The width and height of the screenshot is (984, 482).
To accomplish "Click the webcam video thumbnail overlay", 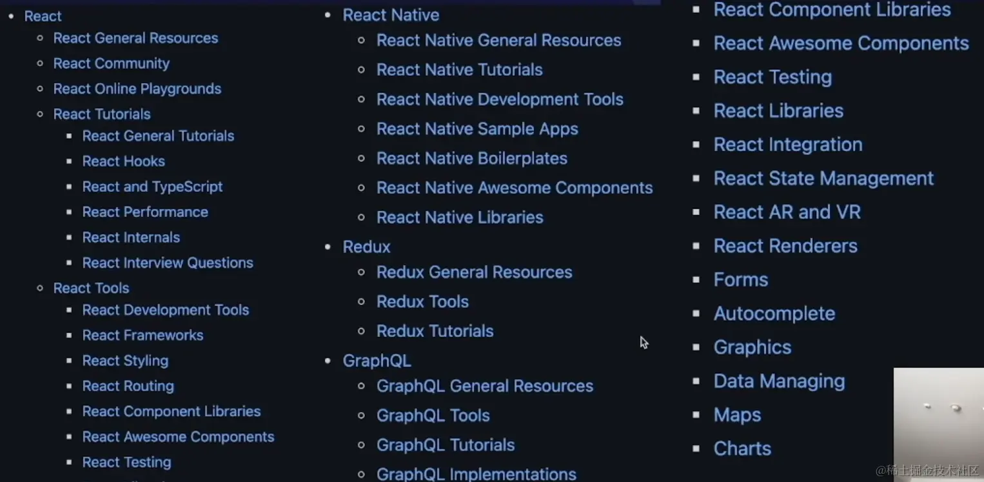I will point(938,423).
